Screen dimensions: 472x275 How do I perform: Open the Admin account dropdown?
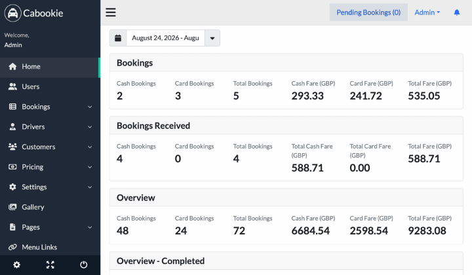[427, 12]
